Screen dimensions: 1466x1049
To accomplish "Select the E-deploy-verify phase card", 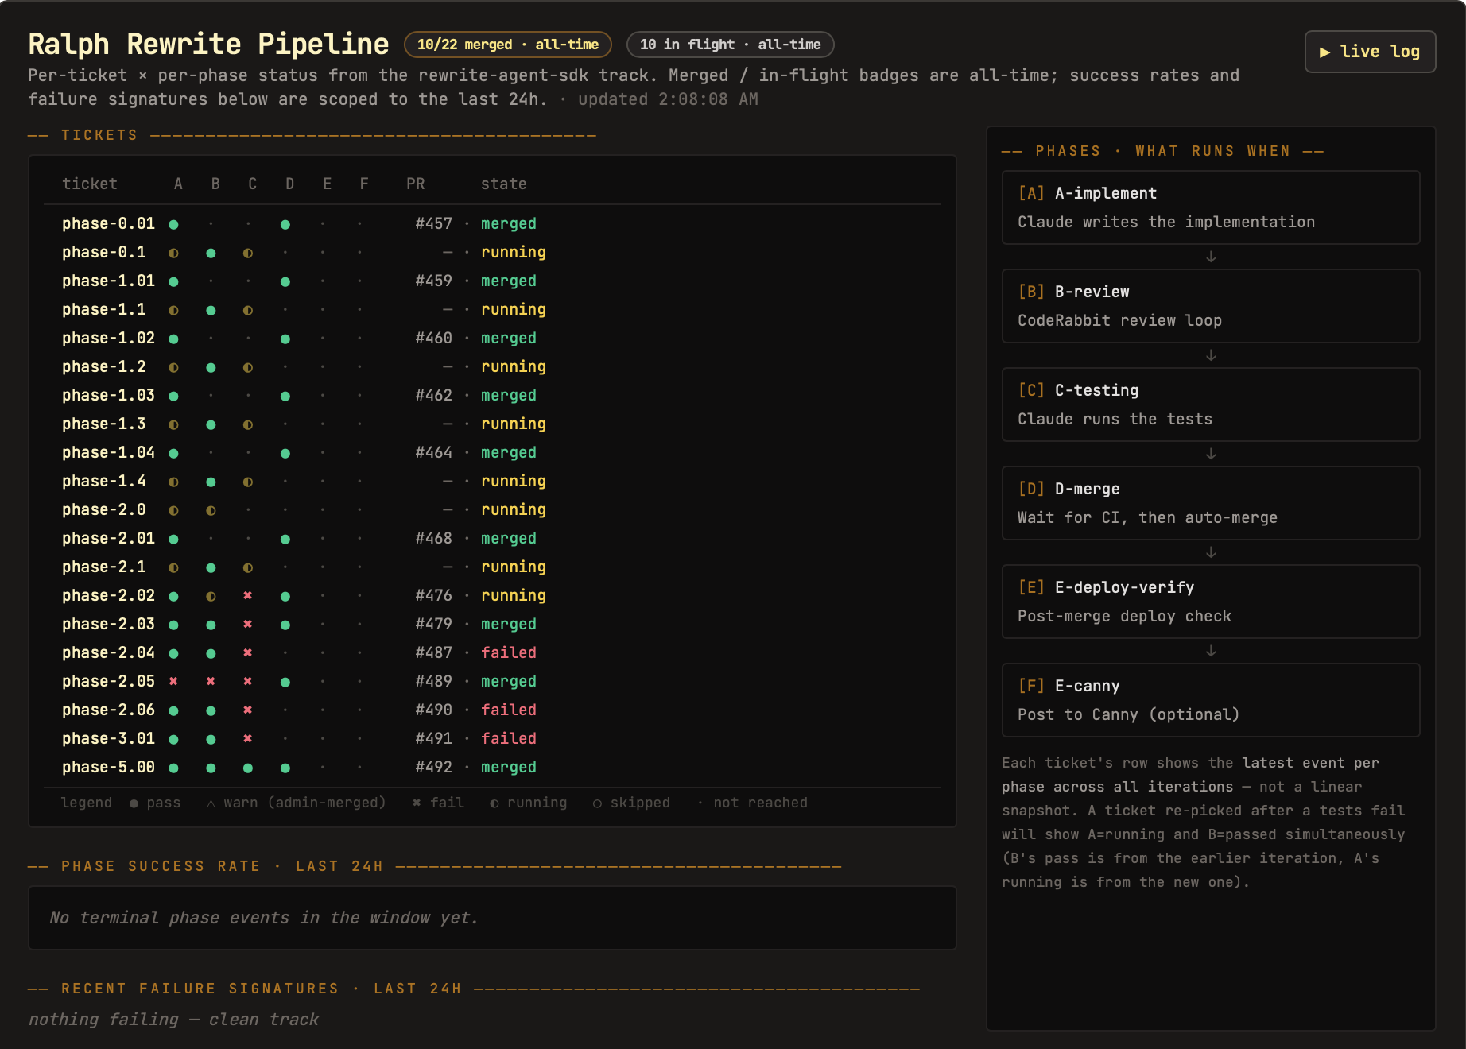I will point(1211,602).
